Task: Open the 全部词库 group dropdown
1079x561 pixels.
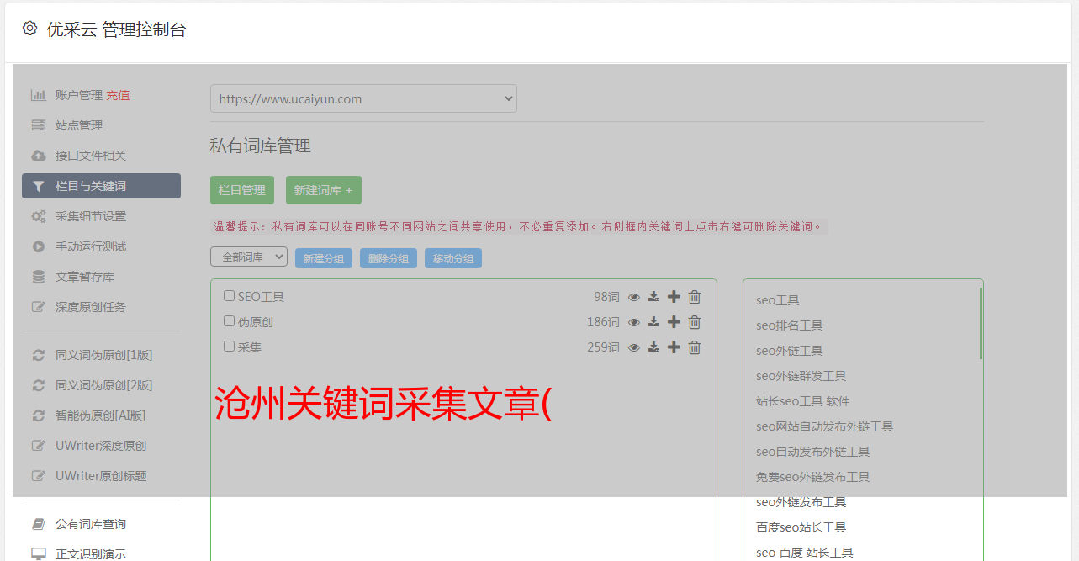Action: point(249,257)
